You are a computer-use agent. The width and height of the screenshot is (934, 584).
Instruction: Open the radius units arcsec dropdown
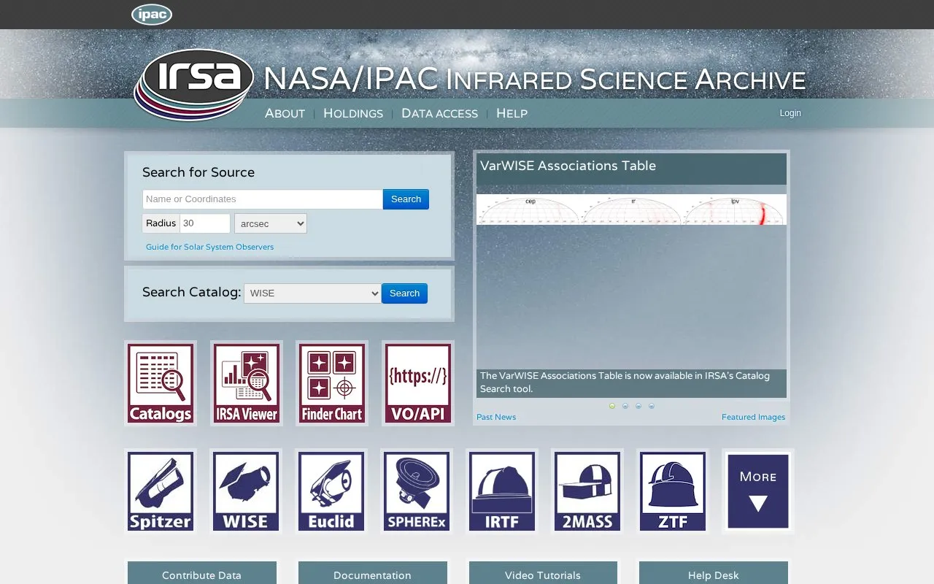271,223
